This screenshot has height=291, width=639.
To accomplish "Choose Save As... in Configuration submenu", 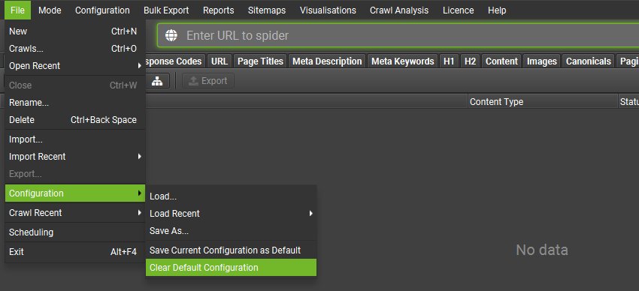I will (x=231, y=231).
